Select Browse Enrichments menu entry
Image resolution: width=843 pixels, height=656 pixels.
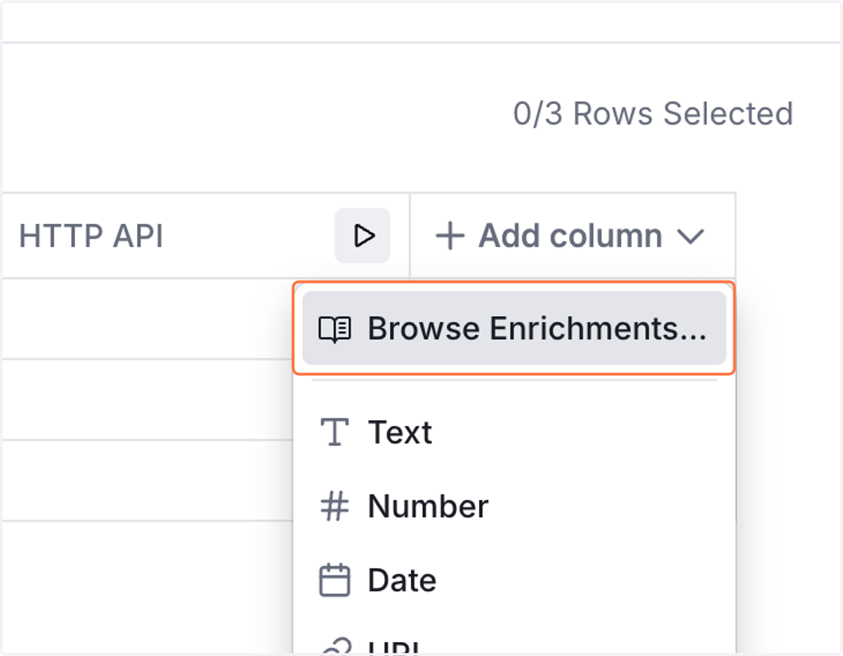514,328
